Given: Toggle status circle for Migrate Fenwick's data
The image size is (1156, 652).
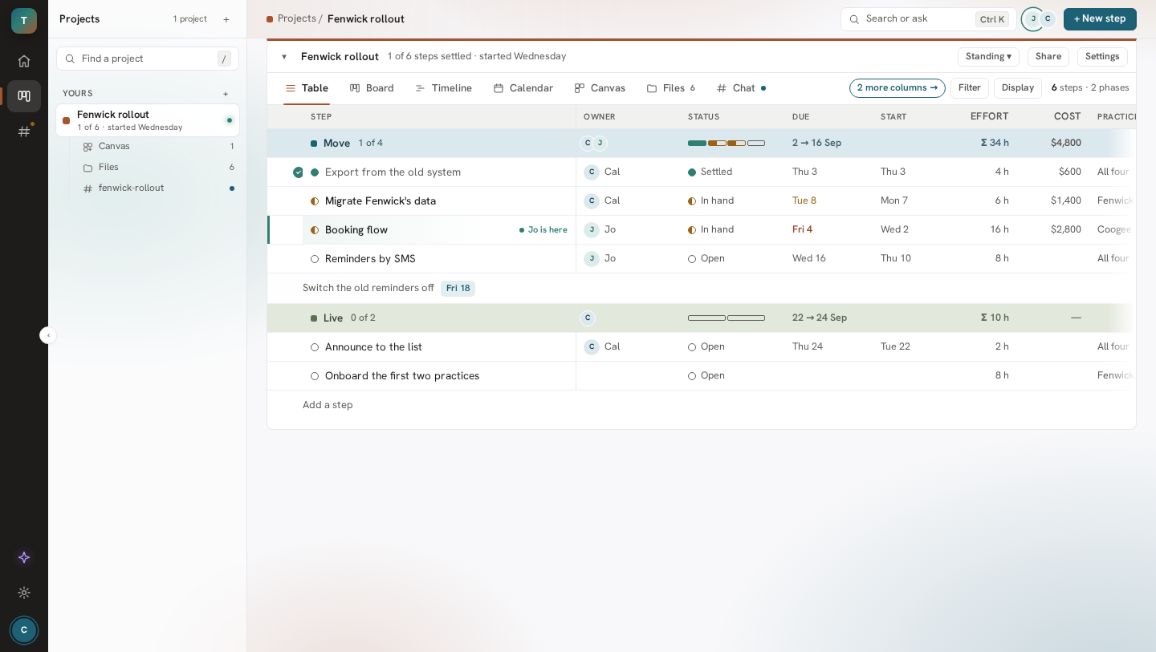Looking at the screenshot, I should point(315,201).
